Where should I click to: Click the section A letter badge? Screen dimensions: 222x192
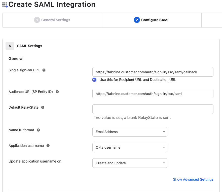coord(10,46)
